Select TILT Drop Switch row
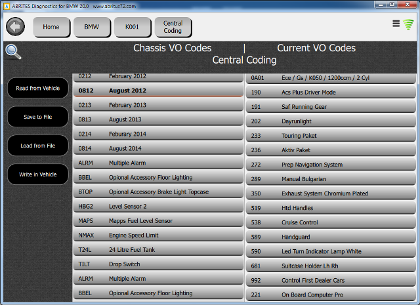This screenshot has height=305, width=420. coord(158,264)
